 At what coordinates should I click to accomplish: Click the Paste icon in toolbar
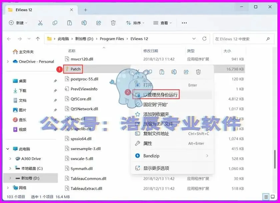(x=69, y=23)
